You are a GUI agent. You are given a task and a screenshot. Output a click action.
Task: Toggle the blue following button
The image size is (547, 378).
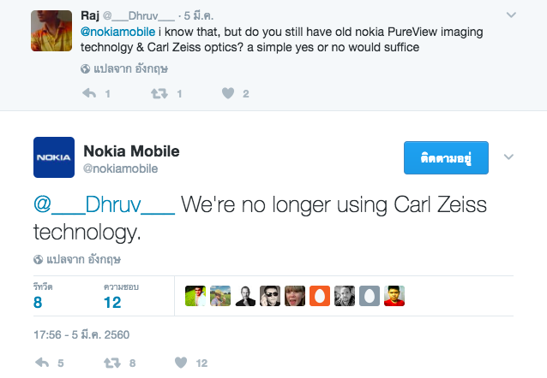point(446,158)
